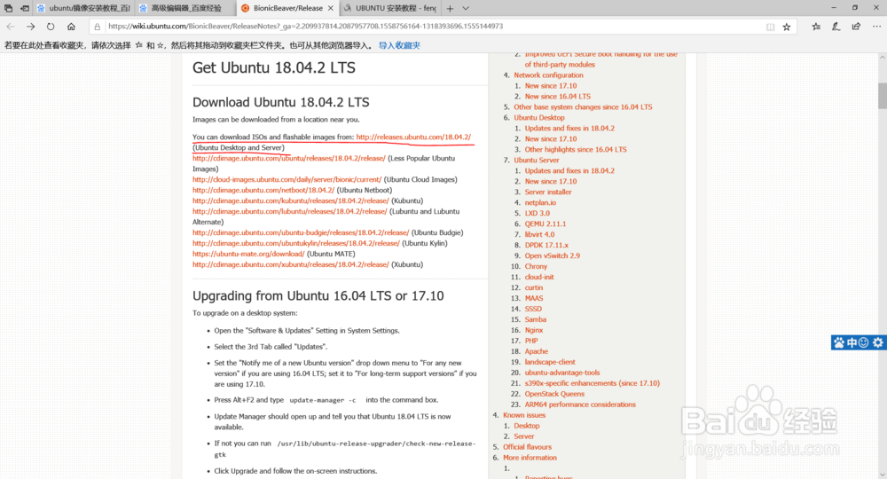Click the vertical scrollbar thumb
Image resolution: width=887 pixels, height=479 pixels.
[882, 96]
